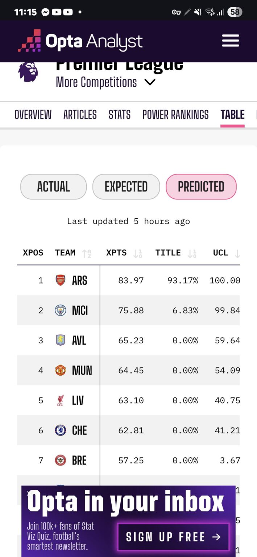
Task: Switch to the ACTUAL table view
Action: (53, 186)
